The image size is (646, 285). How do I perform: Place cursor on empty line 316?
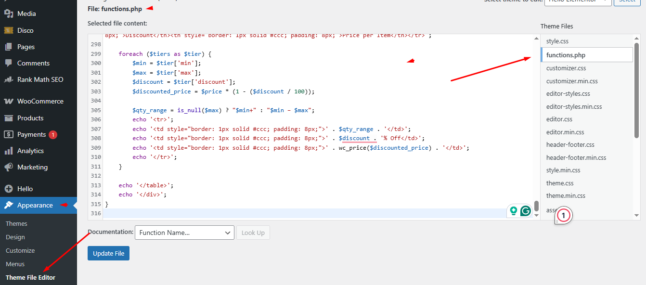[x=318, y=213]
